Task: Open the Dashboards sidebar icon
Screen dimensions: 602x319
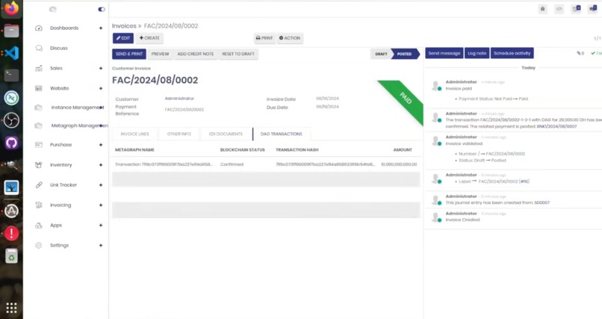Action: [x=38, y=28]
